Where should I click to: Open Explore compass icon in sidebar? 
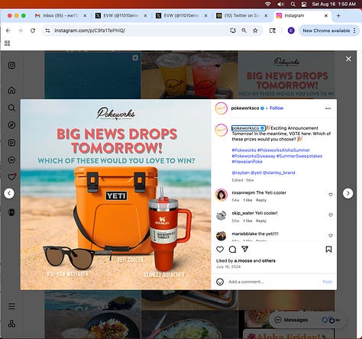coord(11,125)
